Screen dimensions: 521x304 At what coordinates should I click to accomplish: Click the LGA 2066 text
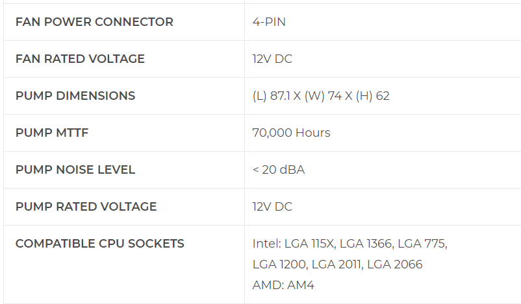click(395, 264)
